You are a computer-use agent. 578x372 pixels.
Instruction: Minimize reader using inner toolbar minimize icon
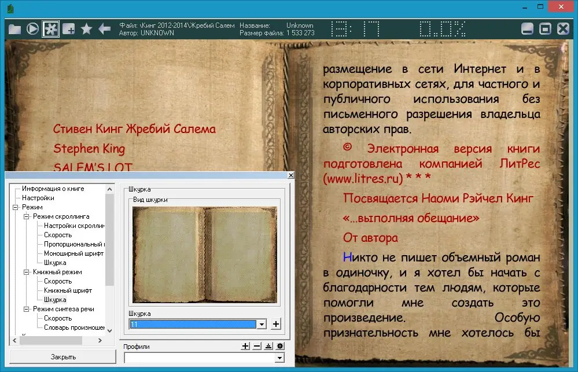tap(527, 29)
